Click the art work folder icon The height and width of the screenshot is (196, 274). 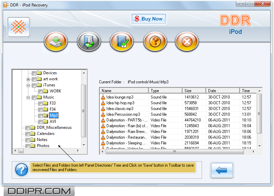39,79
